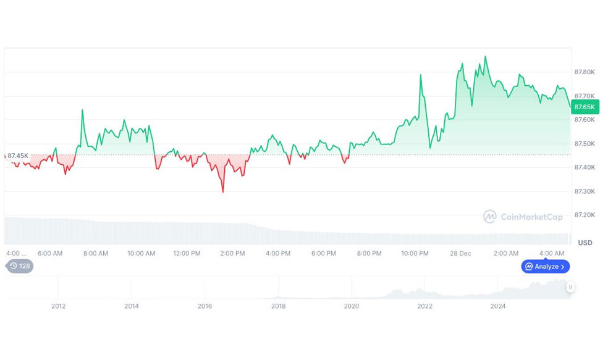Select 2016 on the range navigator
The image size is (608, 342).
(205, 306)
